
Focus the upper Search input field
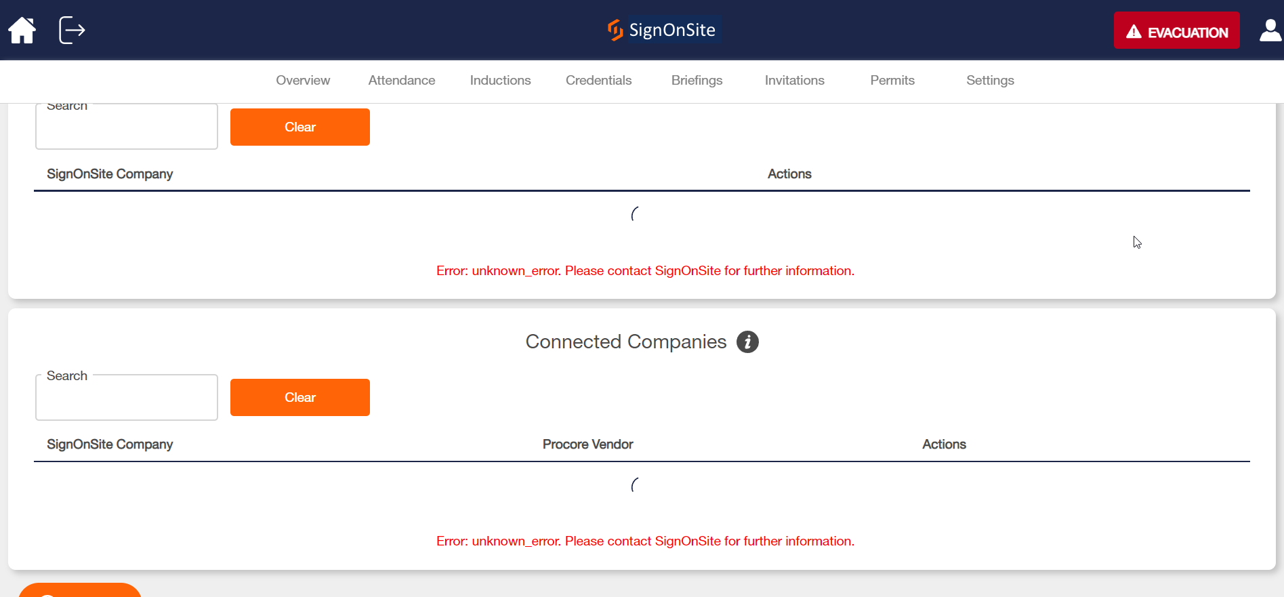tap(127, 127)
